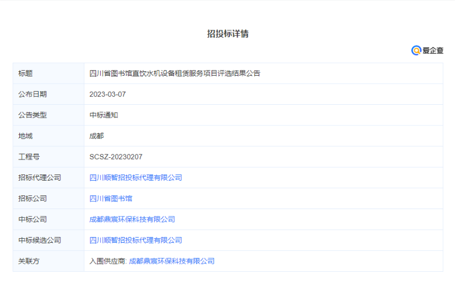455x290 pixels.
Task: Click the 中标公司 row label
Action: click(x=32, y=219)
